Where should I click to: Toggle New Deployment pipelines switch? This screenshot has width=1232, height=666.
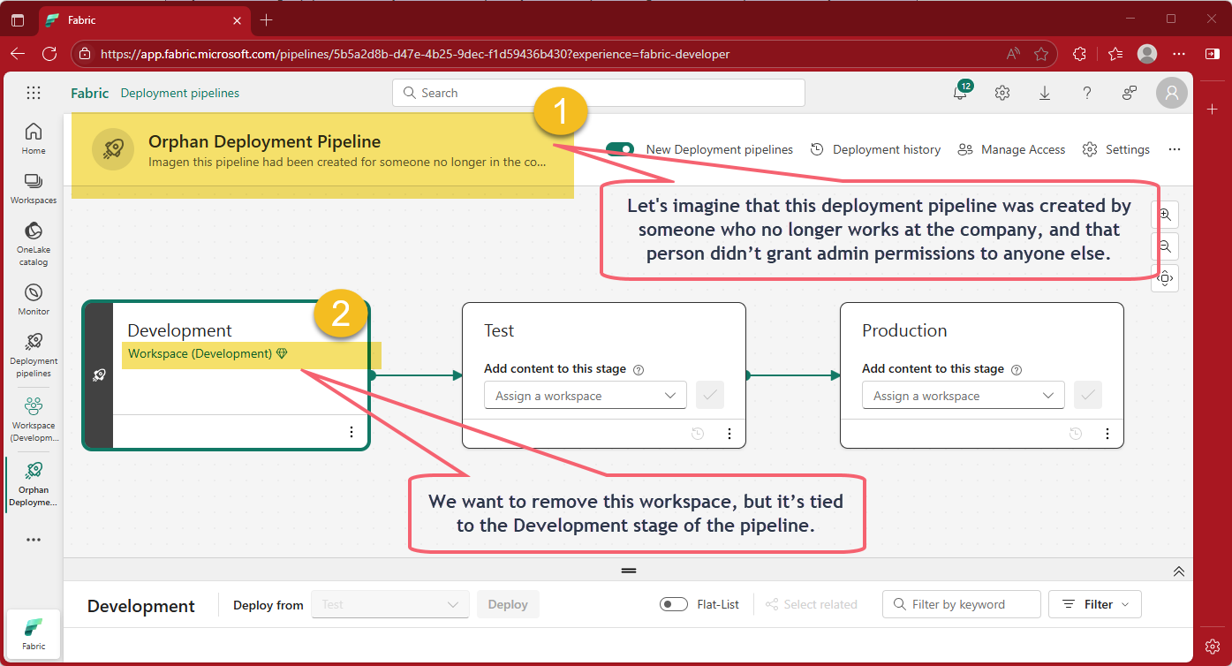621,149
